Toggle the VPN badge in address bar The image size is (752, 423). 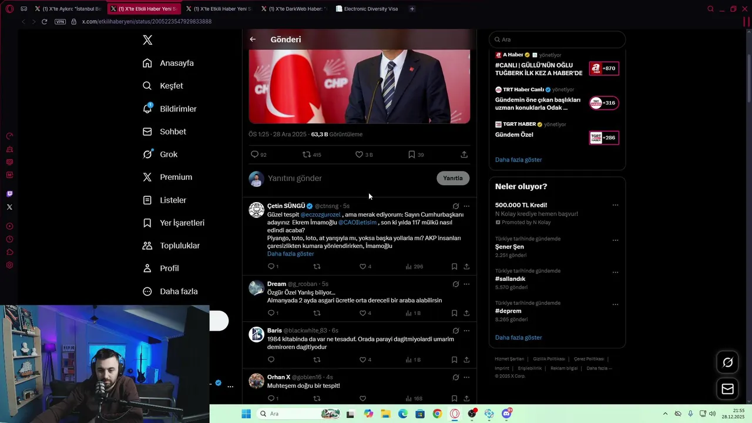coord(60,22)
